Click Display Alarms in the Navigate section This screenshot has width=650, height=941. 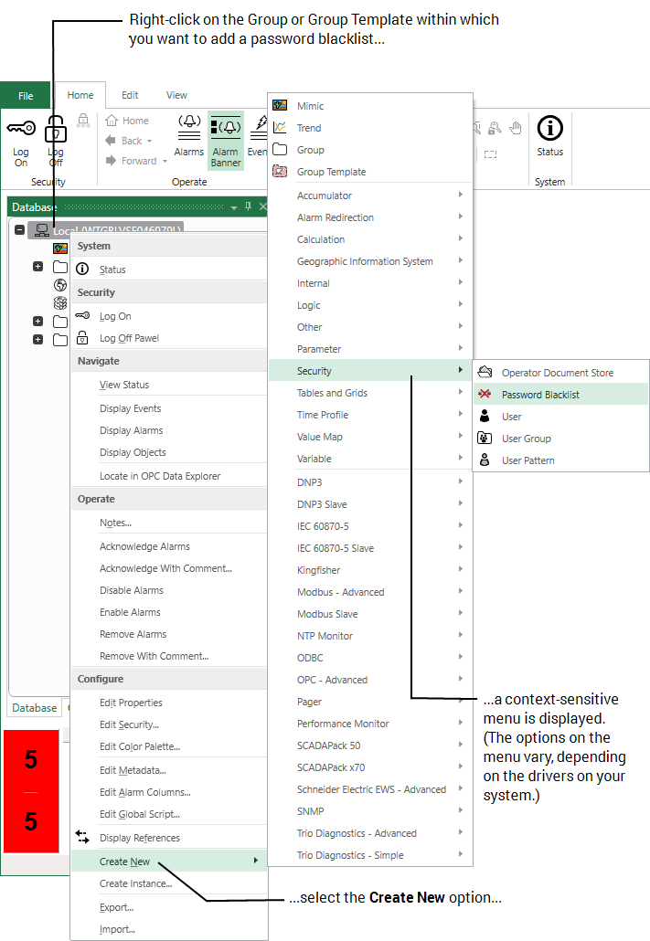169,430
